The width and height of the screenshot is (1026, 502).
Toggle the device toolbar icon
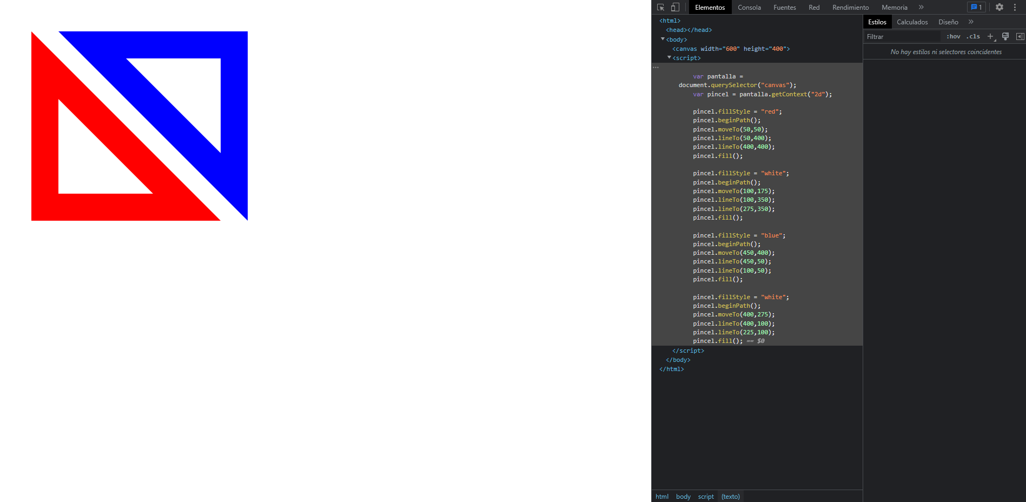(x=675, y=7)
